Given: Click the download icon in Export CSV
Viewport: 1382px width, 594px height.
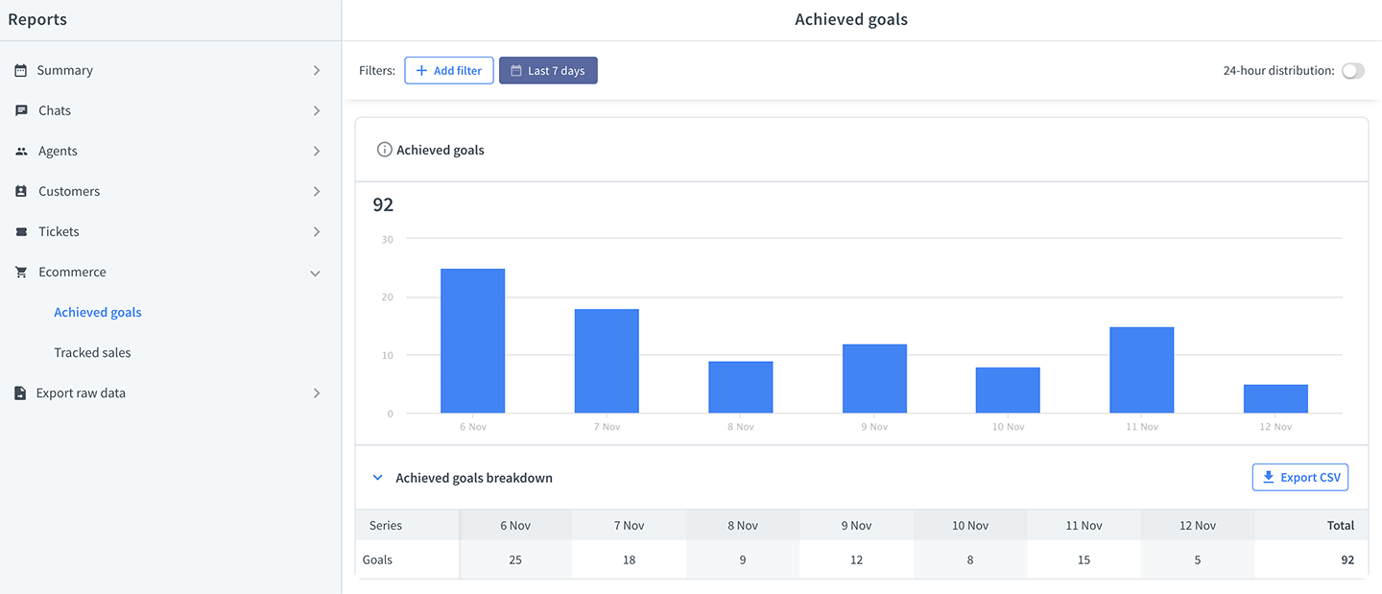Looking at the screenshot, I should pyautogui.click(x=1268, y=477).
